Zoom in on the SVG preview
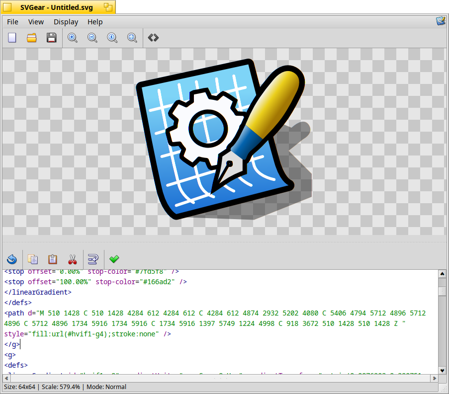 [73, 38]
